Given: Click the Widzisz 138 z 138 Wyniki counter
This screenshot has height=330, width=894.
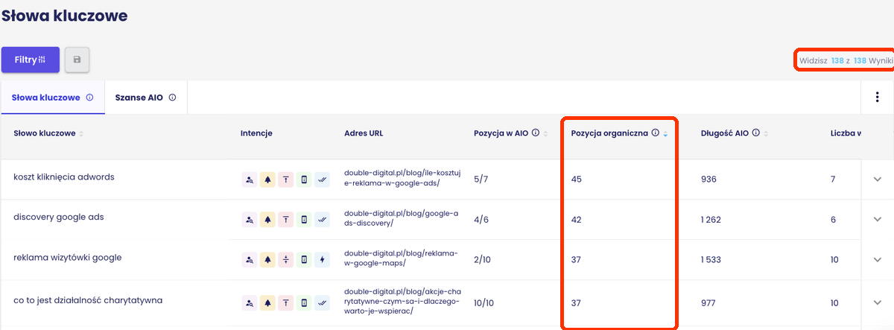Looking at the screenshot, I should (x=846, y=60).
